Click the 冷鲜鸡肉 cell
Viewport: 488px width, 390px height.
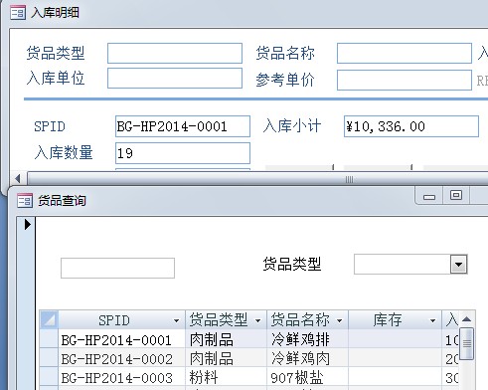coord(307,359)
